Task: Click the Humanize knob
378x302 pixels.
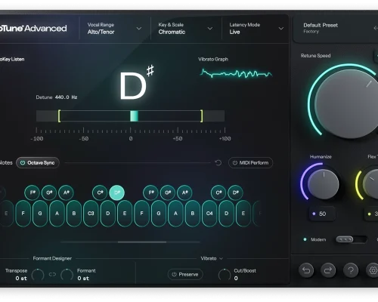Action: coord(324,184)
